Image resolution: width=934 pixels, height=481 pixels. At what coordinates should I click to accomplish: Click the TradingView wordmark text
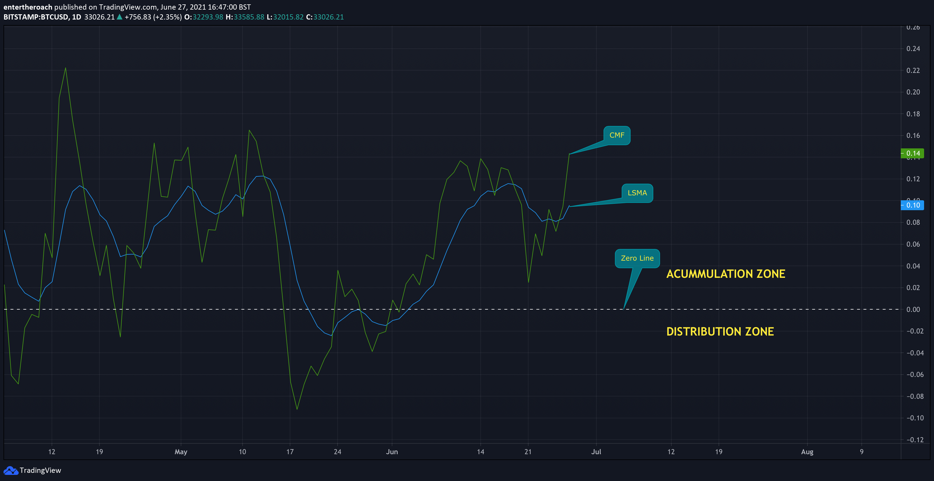pos(40,471)
